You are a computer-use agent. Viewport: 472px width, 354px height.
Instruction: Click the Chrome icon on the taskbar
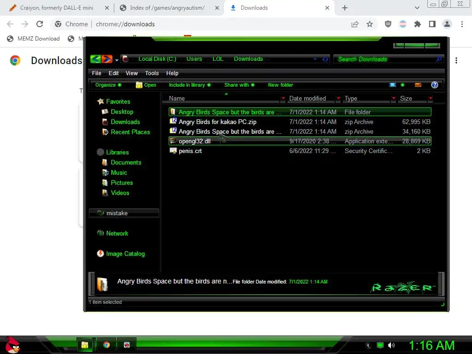coord(106,345)
